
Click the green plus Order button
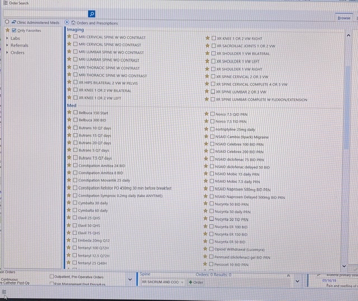(196, 283)
